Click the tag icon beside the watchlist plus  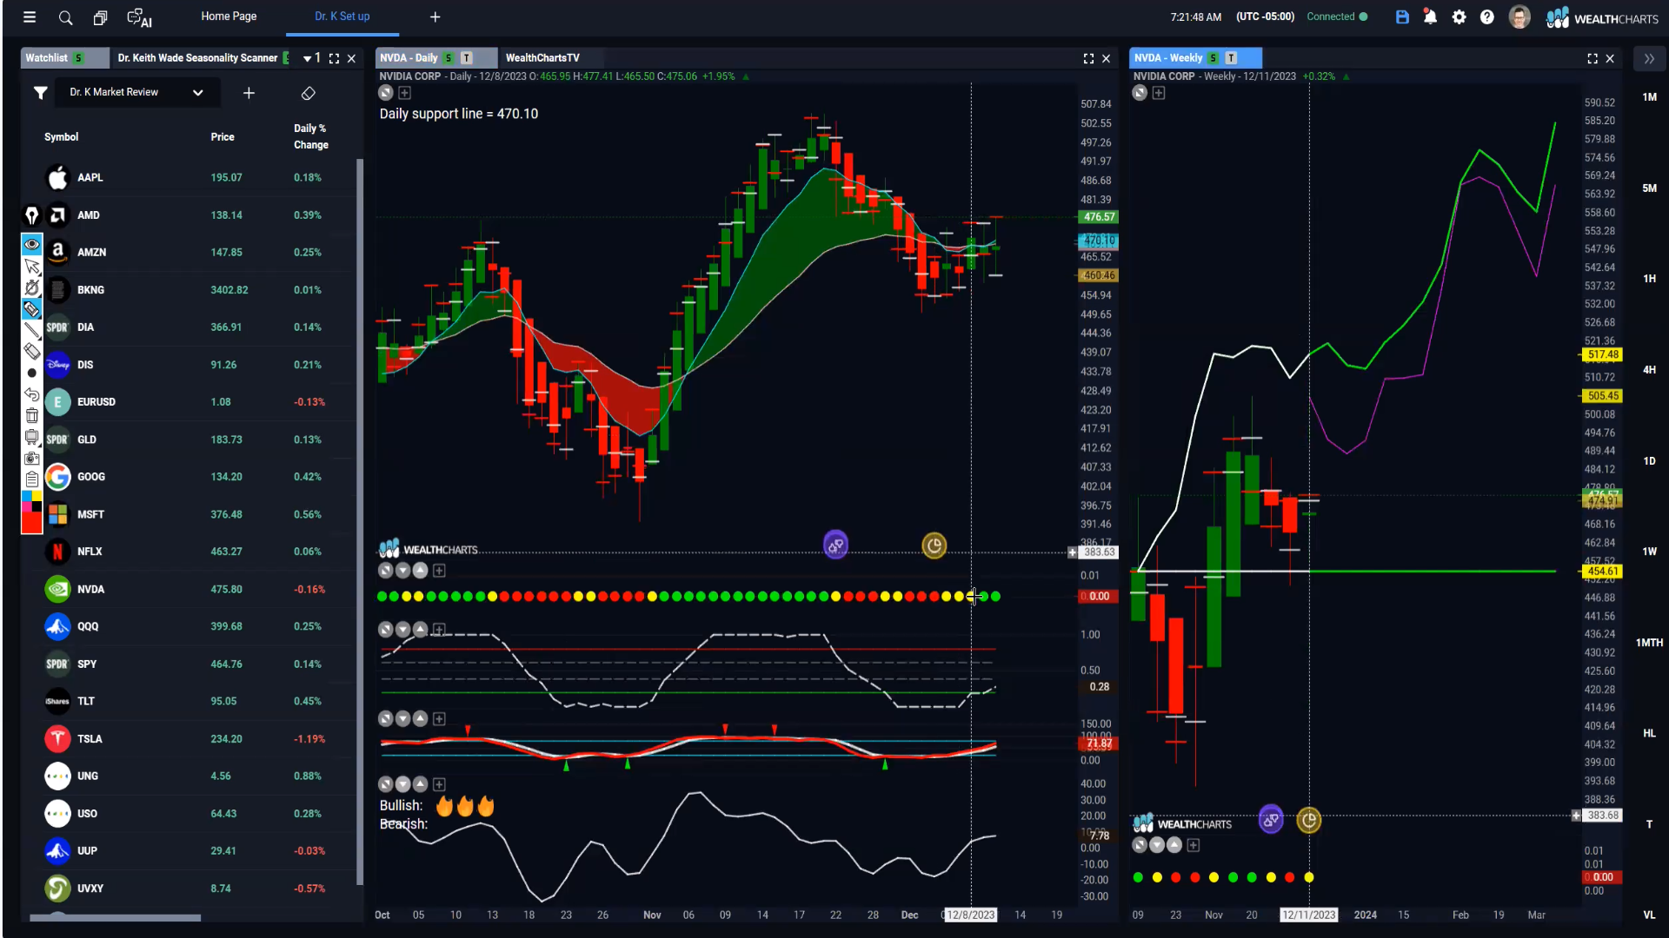pos(308,93)
